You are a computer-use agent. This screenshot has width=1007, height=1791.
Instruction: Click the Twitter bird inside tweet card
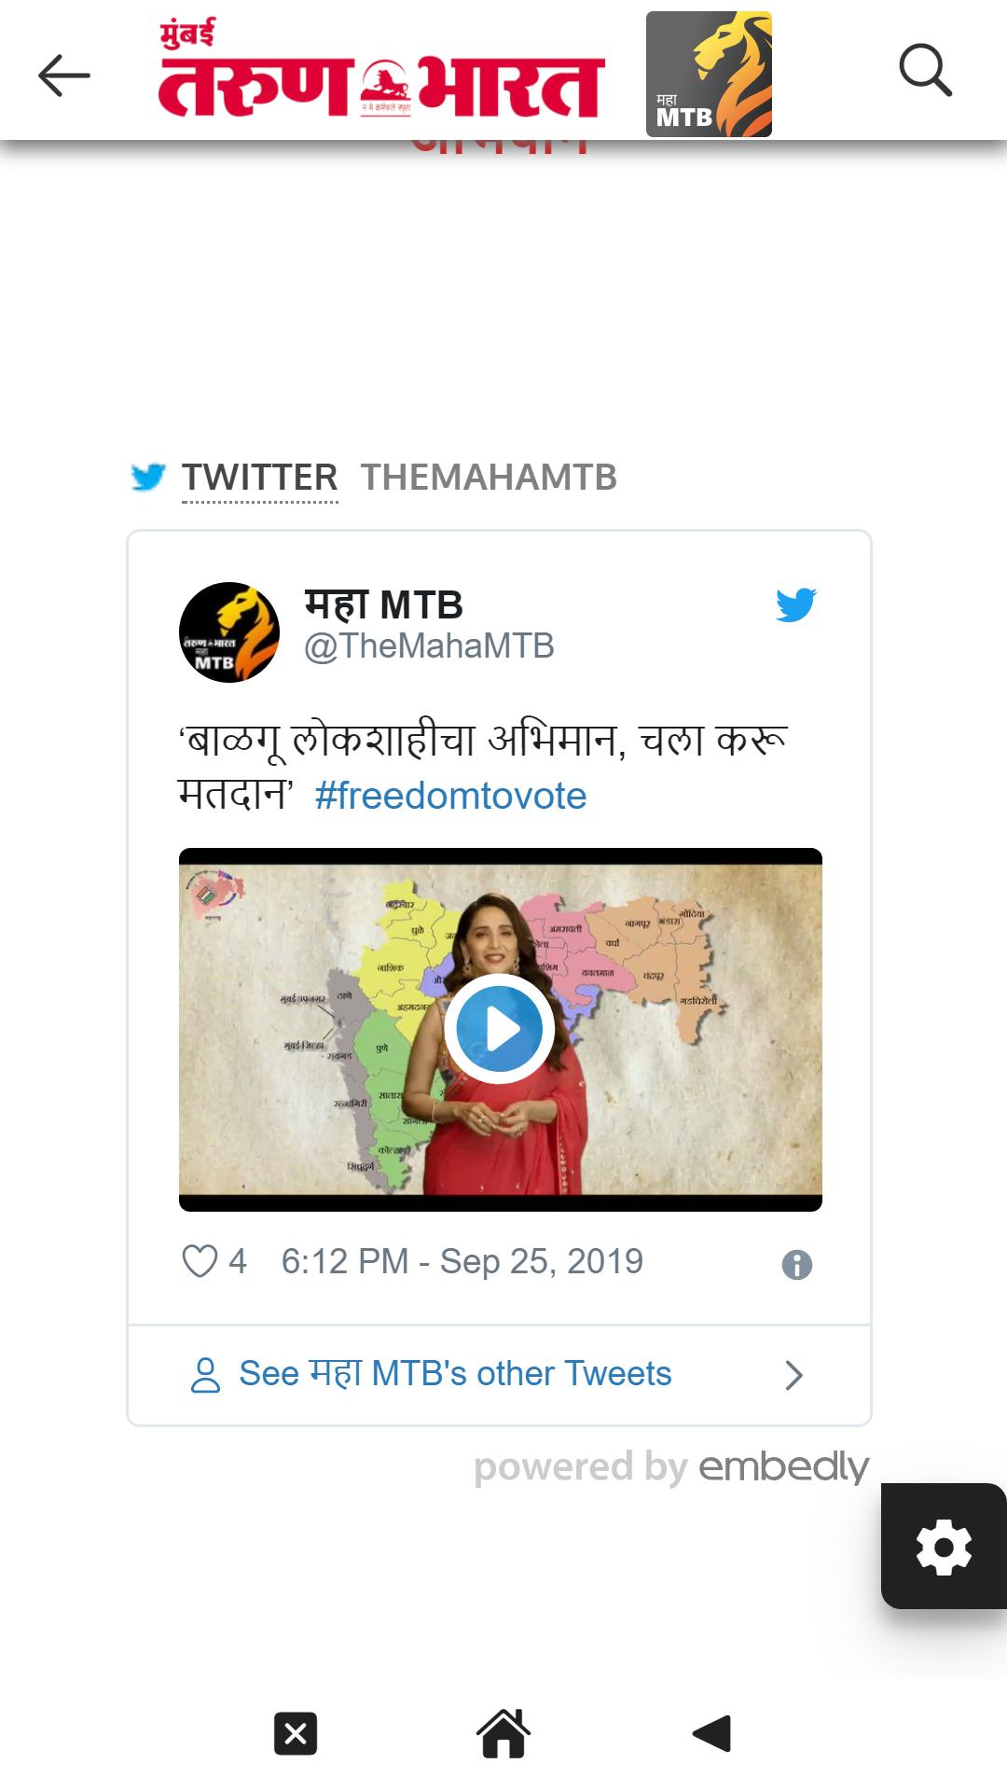click(796, 604)
